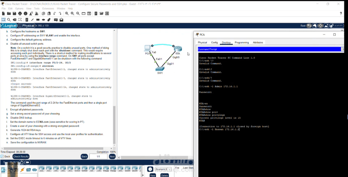Viewport: 348px width, 177px height.
Task: Click the Open folder toolbar icon
Action: tap(9, 13)
